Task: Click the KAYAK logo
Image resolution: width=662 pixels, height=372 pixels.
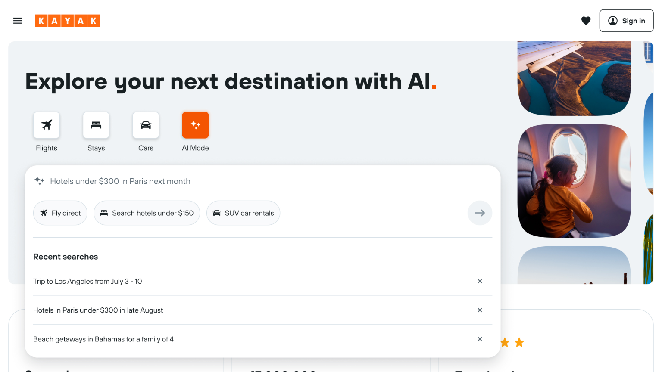Action: [x=67, y=21]
